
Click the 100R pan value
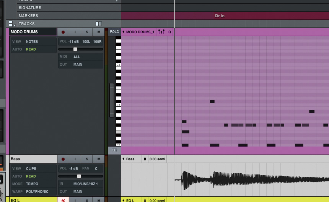pos(97,42)
